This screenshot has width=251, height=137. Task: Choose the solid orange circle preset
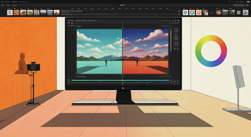click(x=199, y=13)
